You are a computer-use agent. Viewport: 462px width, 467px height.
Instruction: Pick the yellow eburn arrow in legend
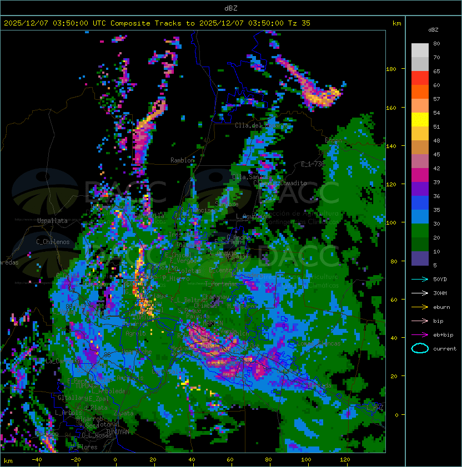(420, 307)
